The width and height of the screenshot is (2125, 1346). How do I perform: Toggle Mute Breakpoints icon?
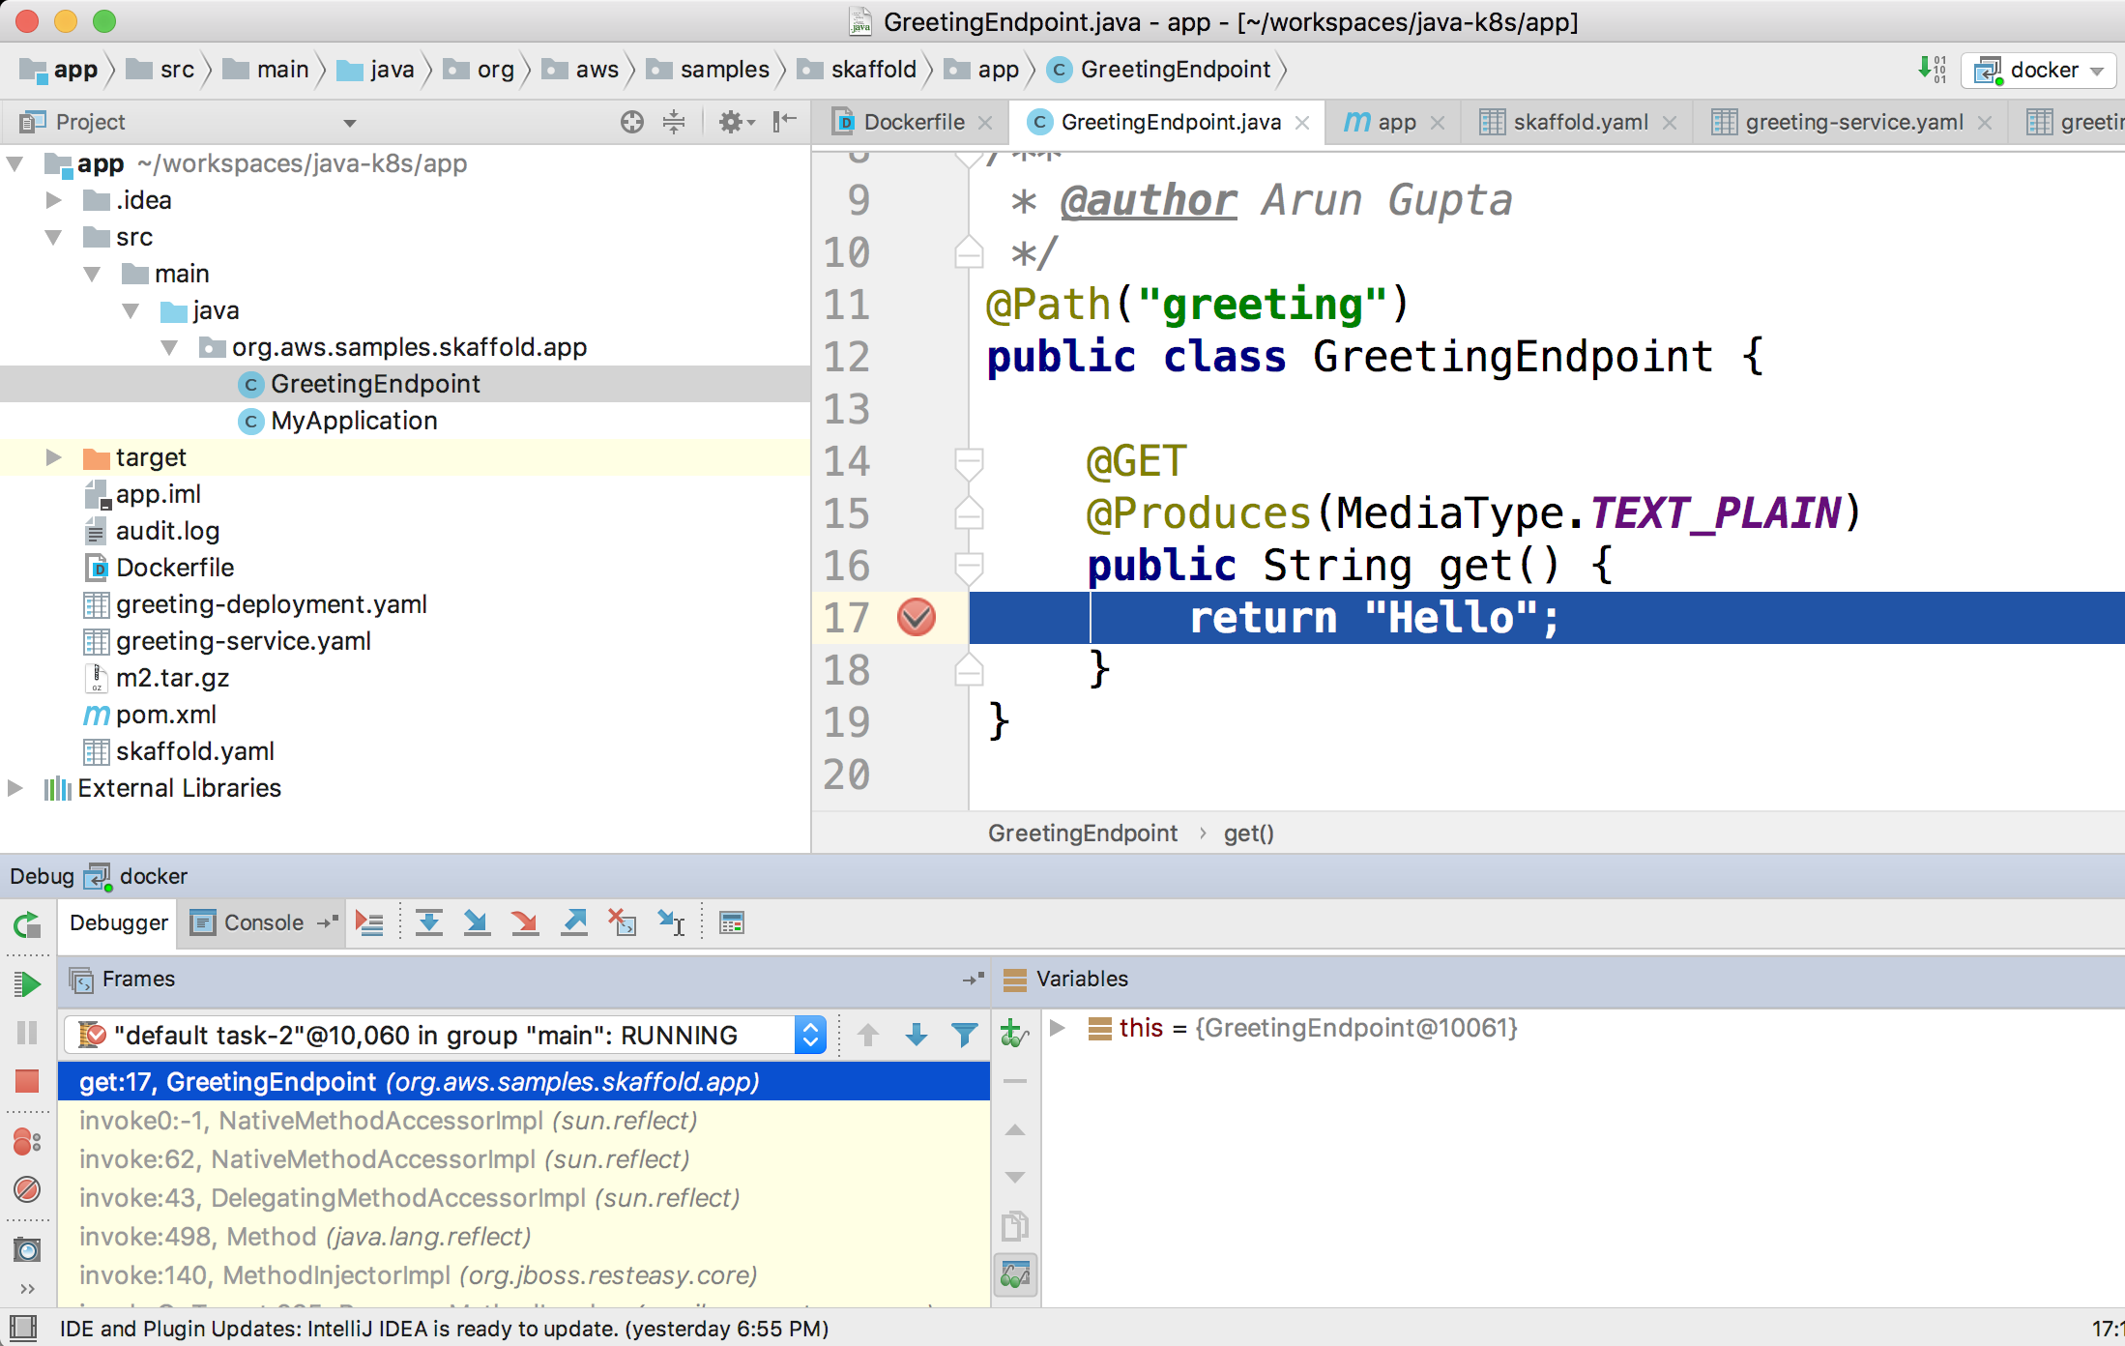(27, 1188)
